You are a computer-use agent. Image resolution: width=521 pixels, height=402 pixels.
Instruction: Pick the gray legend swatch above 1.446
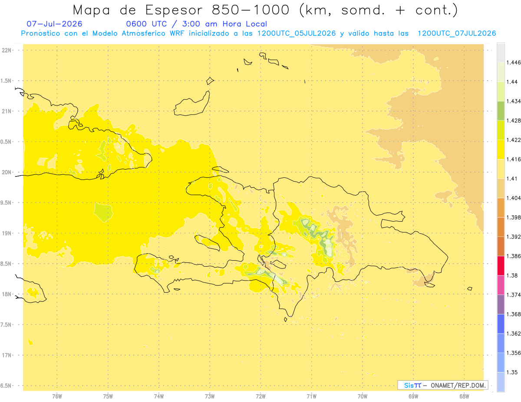coord(501,53)
